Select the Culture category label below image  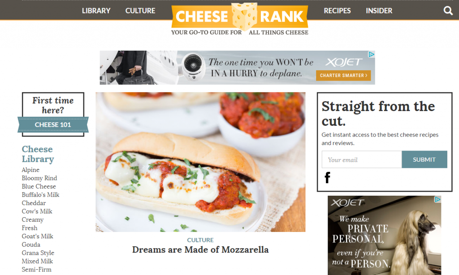(x=200, y=240)
